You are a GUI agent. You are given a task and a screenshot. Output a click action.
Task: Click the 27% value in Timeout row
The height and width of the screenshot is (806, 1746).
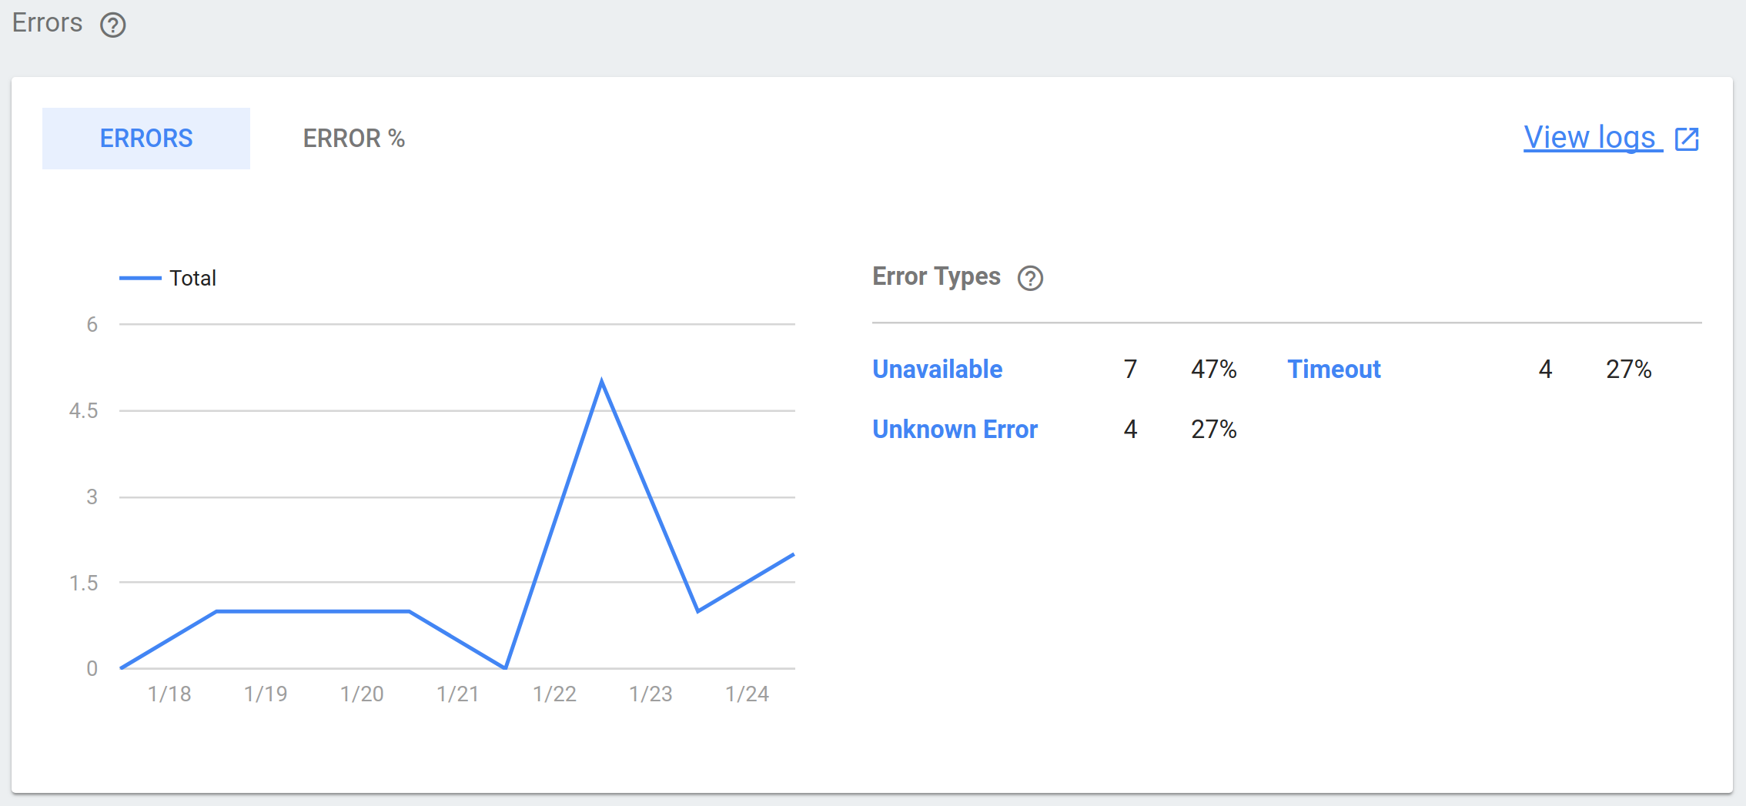pyautogui.click(x=1628, y=370)
